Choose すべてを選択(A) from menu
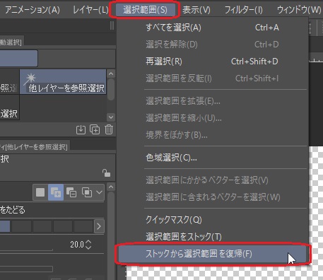Viewport: 323px width, 280px height. [173, 28]
